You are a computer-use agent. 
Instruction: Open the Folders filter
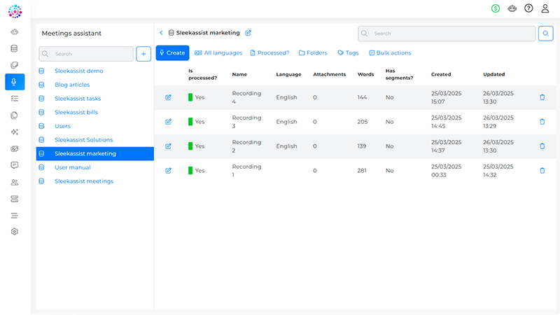313,53
